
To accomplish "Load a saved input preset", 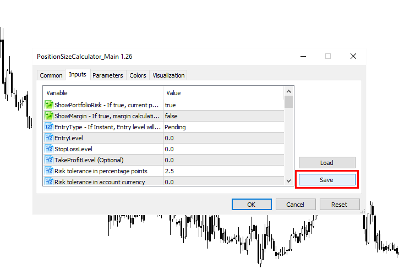I will [327, 163].
